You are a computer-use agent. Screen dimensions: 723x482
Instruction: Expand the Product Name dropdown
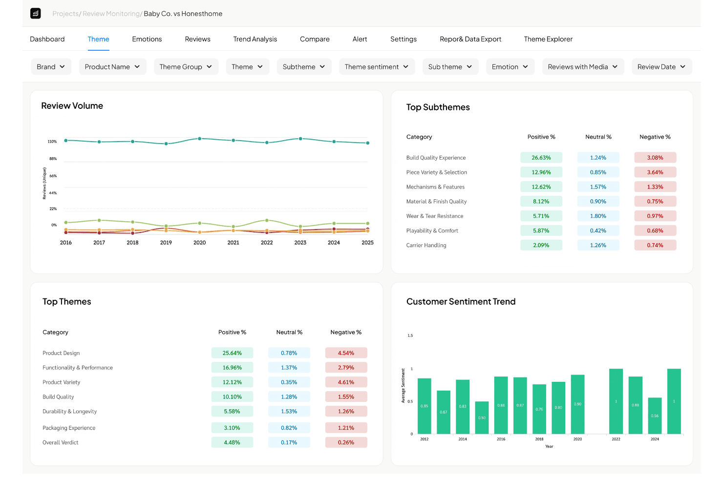click(112, 67)
